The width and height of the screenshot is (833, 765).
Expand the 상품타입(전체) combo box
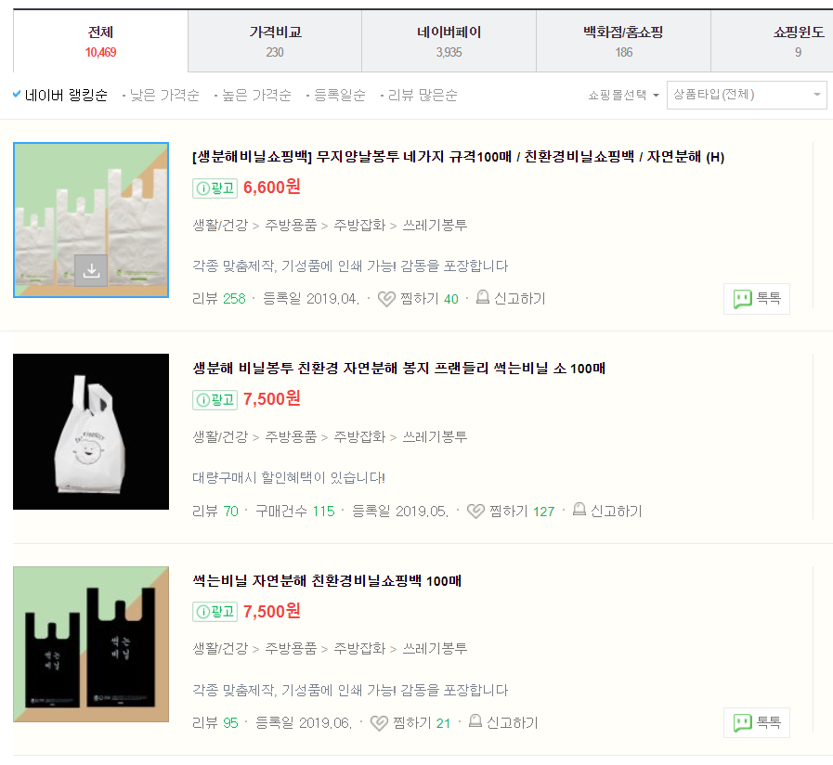tap(746, 95)
